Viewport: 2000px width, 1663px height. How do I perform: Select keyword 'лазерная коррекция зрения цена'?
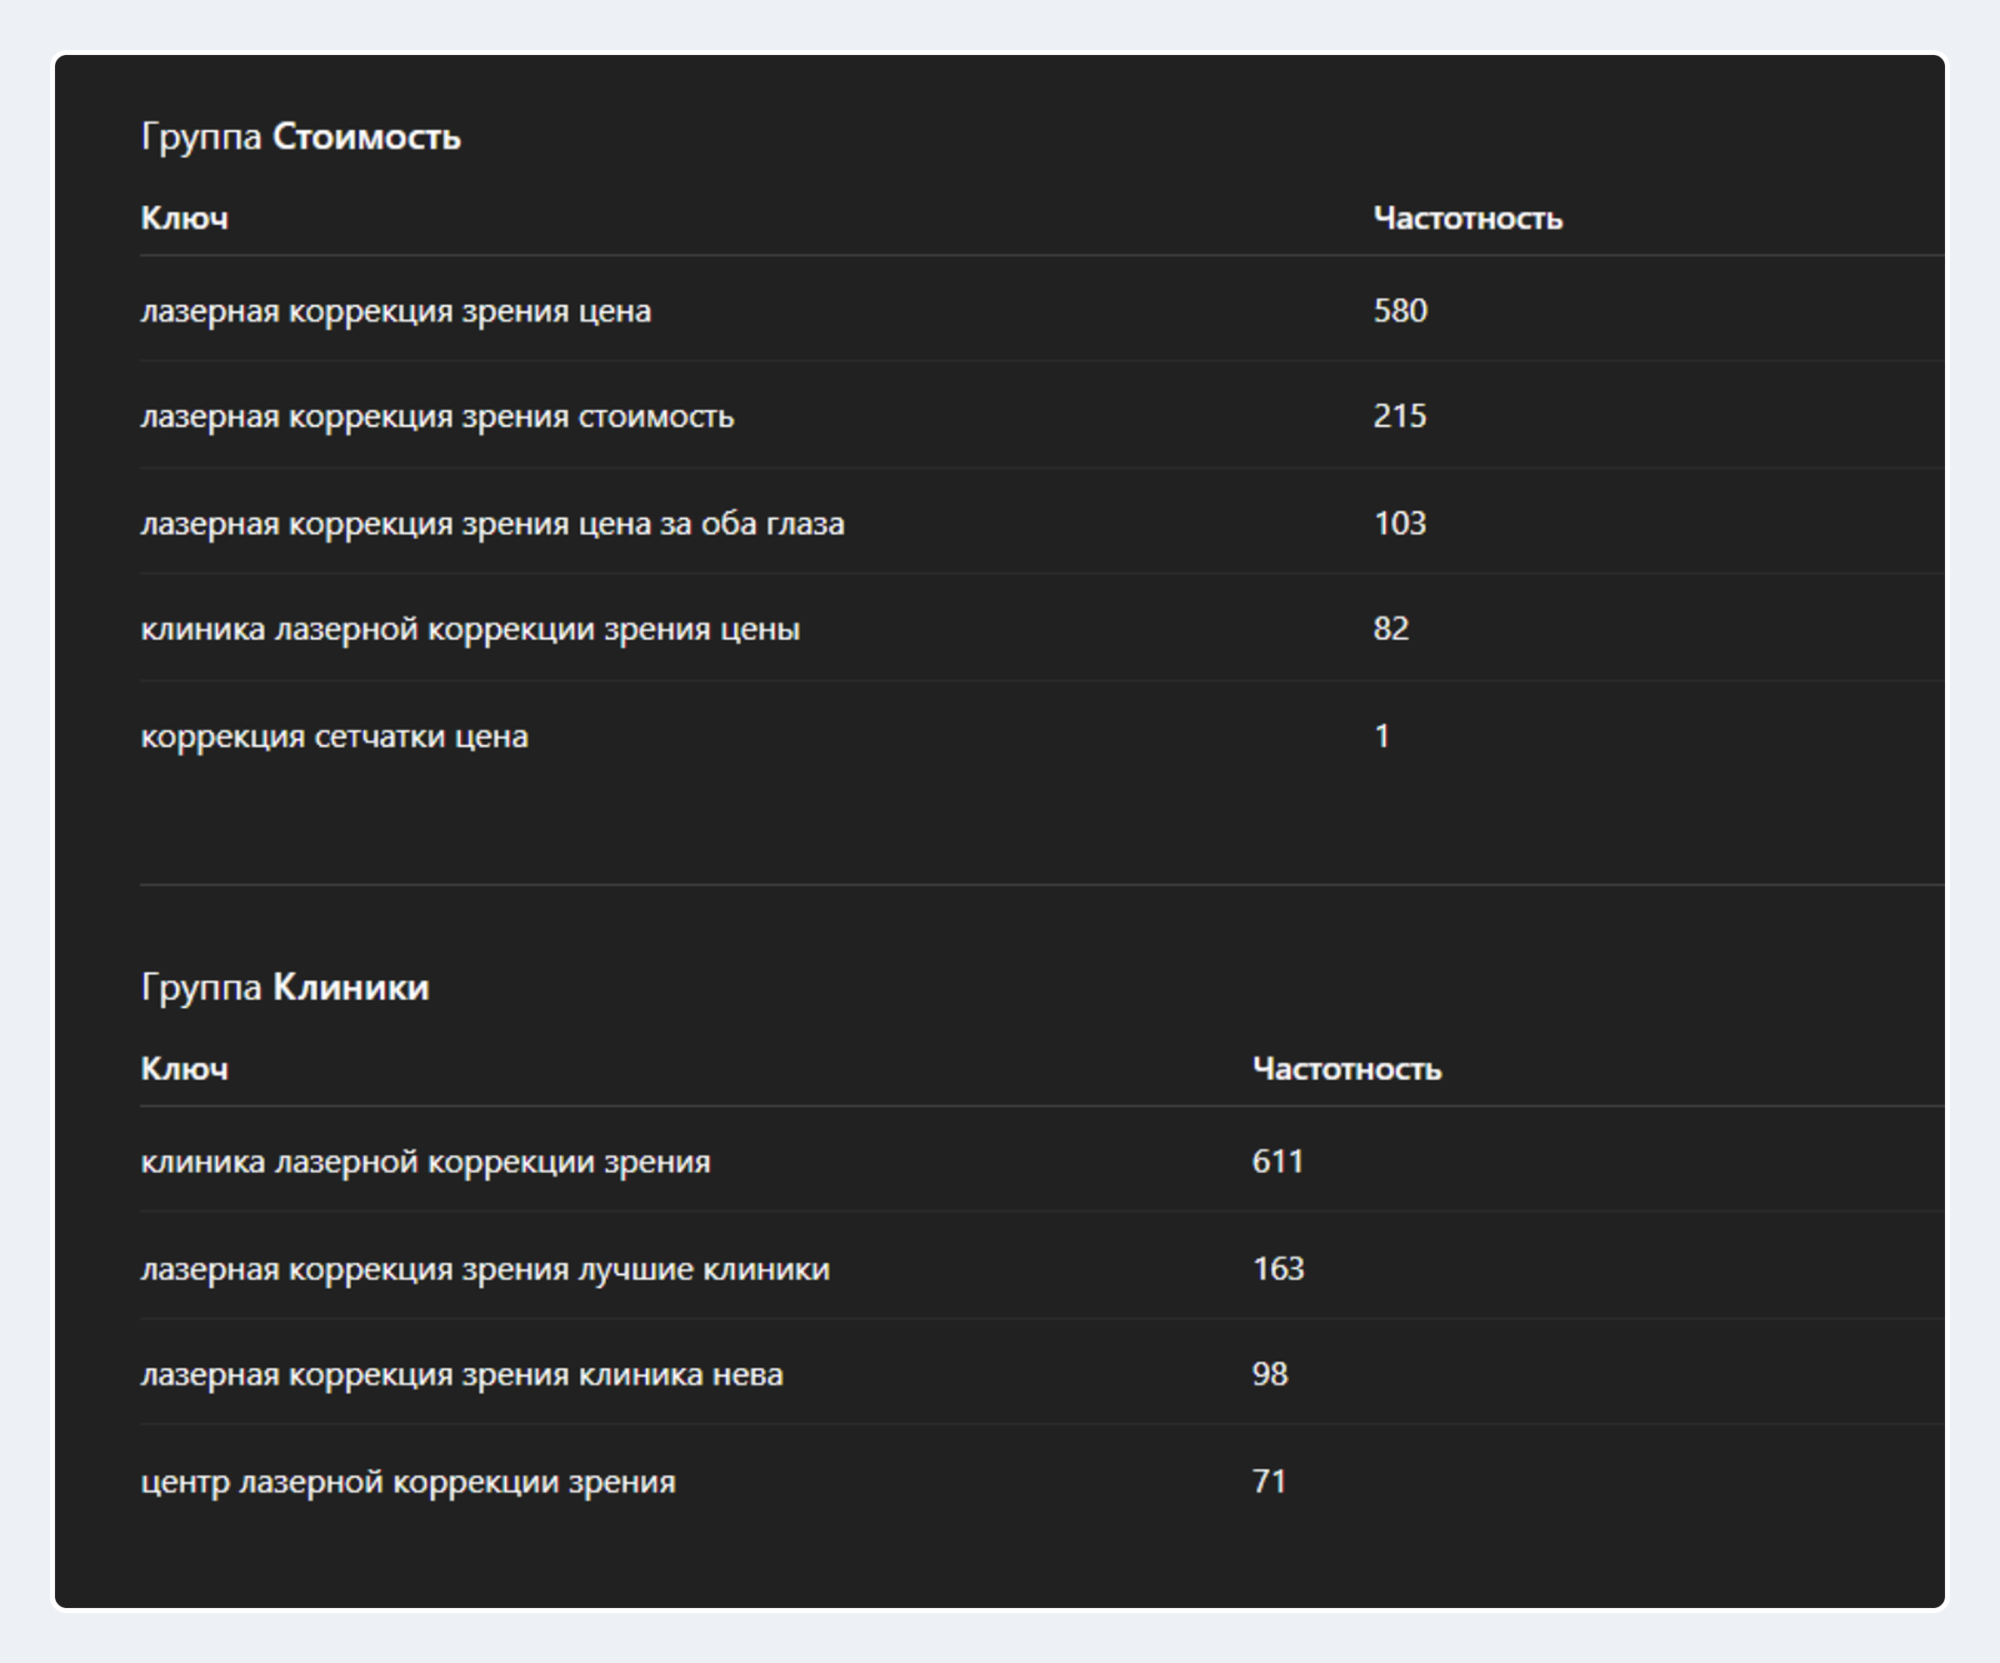click(x=396, y=311)
